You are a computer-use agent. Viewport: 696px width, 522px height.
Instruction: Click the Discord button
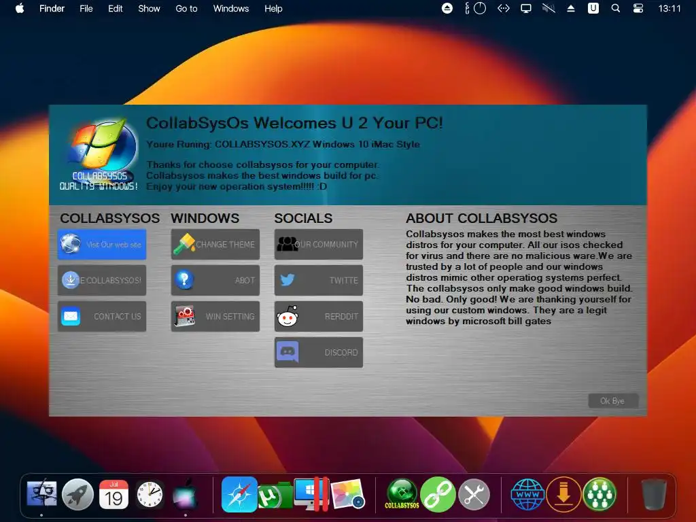tap(319, 353)
